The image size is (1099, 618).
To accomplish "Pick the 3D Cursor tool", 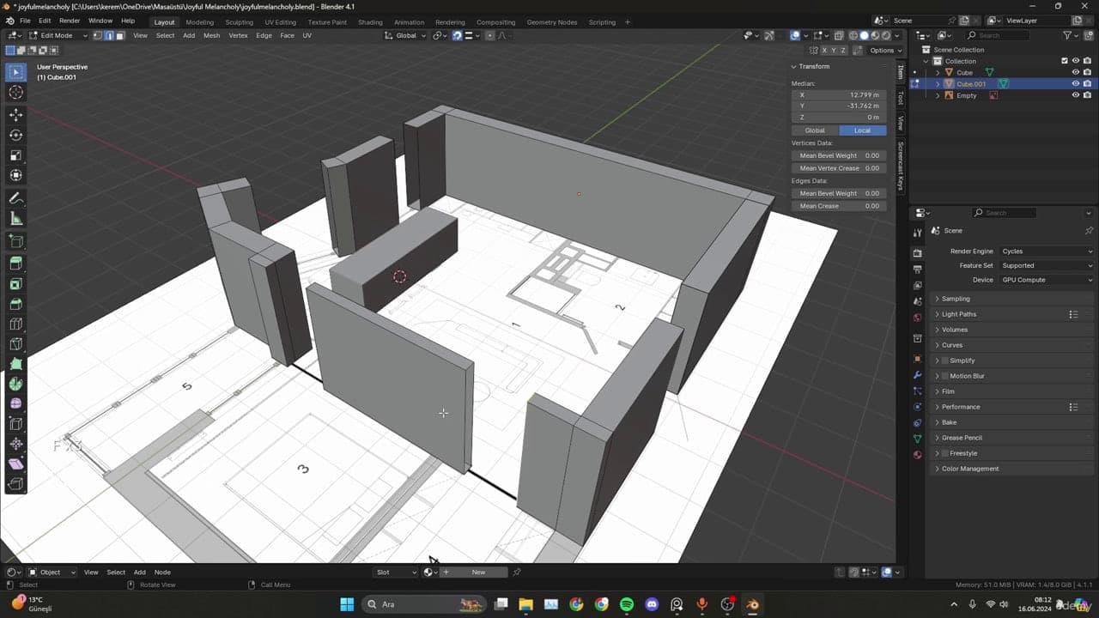I will [15, 92].
